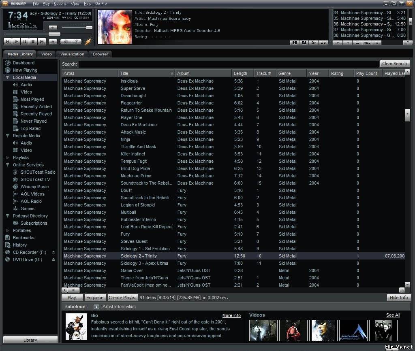The width and height of the screenshot is (415, 351).
Task: Eject the CD Recorder (F:) drive
Action: (53, 252)
